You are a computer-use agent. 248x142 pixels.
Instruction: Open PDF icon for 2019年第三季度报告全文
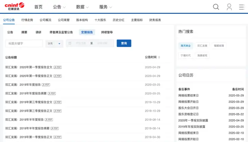[x=58, y=102]
